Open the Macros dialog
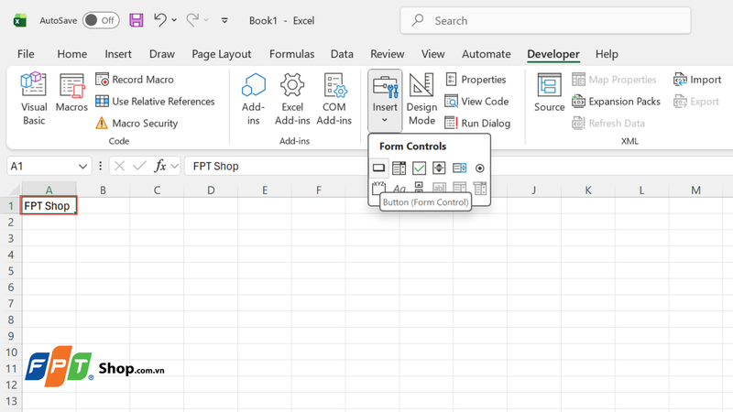The image size is (733, 412). 71,92
